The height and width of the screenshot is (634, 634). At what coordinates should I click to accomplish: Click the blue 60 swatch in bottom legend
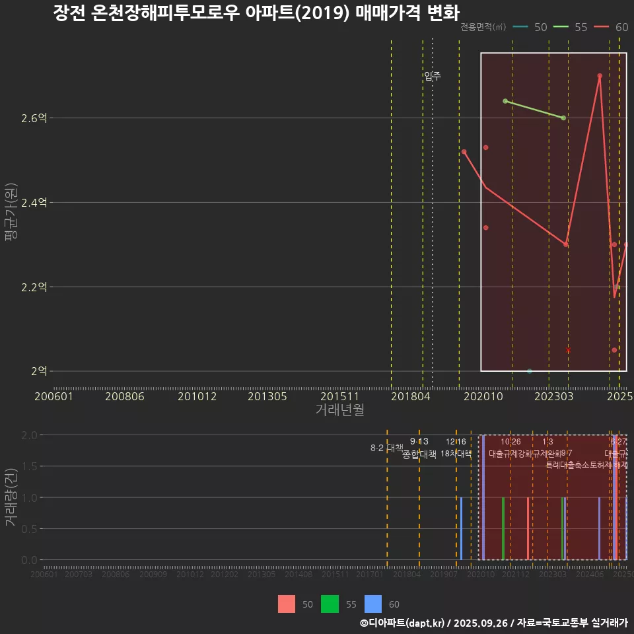click(373, 604)
